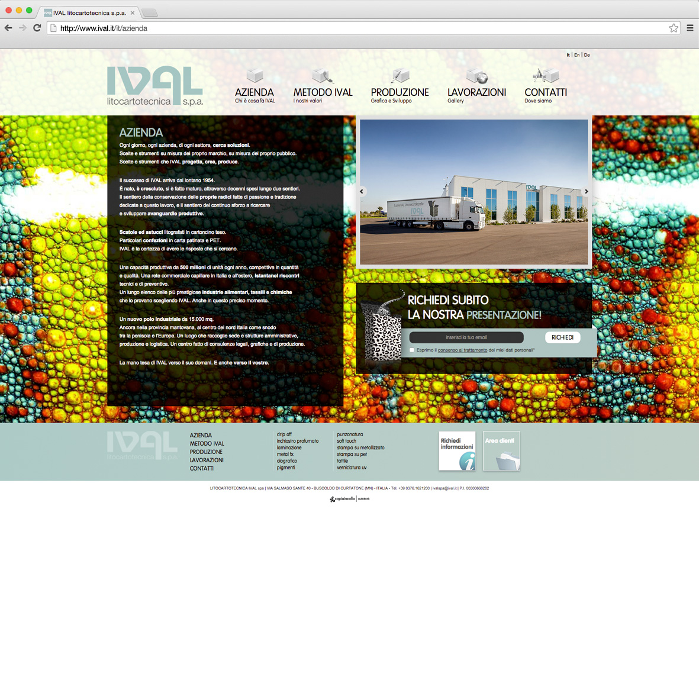Open the consenso al trattamento link

(462, 350)
